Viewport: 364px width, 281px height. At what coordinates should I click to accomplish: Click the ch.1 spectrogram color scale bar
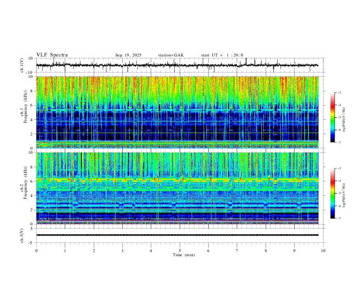[x=332, y=118]
